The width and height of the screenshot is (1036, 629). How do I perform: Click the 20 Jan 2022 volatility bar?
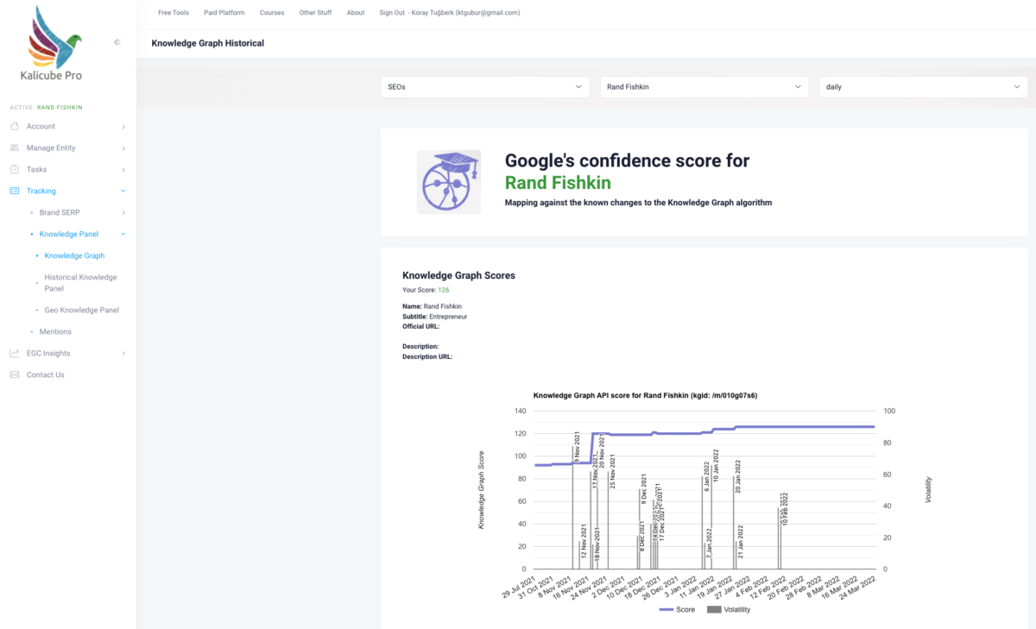point(734,522)
